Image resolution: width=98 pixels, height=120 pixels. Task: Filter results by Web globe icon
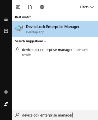click(42, 7)
